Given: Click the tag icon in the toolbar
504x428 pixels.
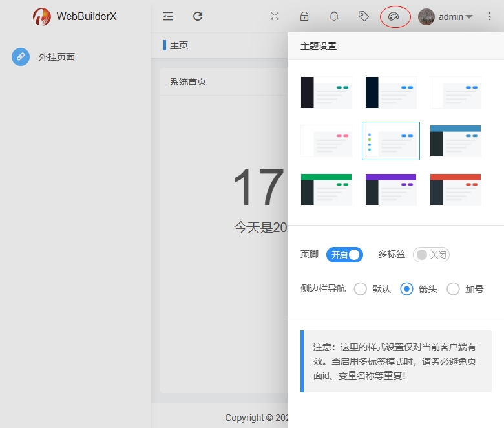Looking at the screenshot, I should tap(364, 16).
